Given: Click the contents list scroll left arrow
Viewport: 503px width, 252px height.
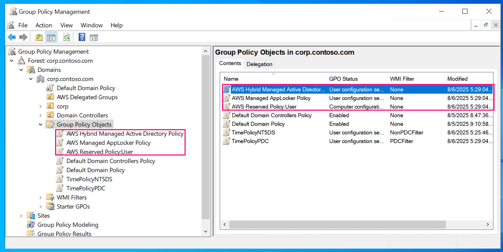Looking at the screenshot, I should (224, 224).
